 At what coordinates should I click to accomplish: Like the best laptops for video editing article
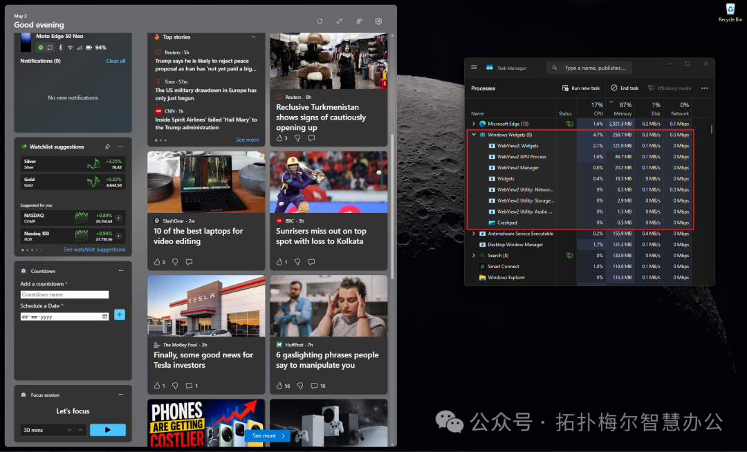pyautogui.click(x=157, y=262)
